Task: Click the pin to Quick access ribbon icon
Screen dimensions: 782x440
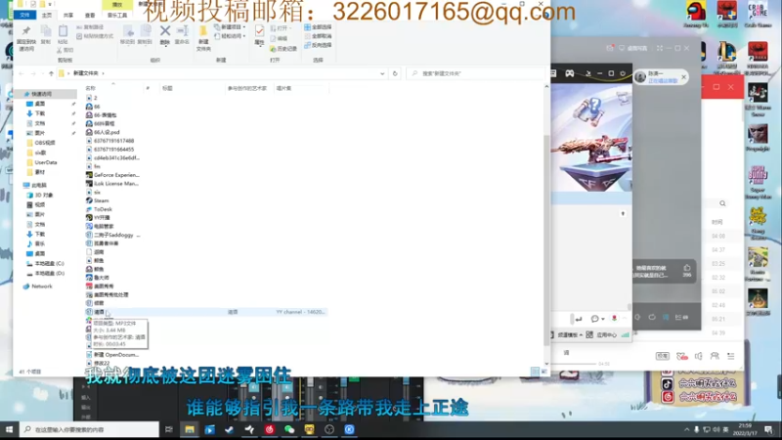Action: (x=26, y=31)
